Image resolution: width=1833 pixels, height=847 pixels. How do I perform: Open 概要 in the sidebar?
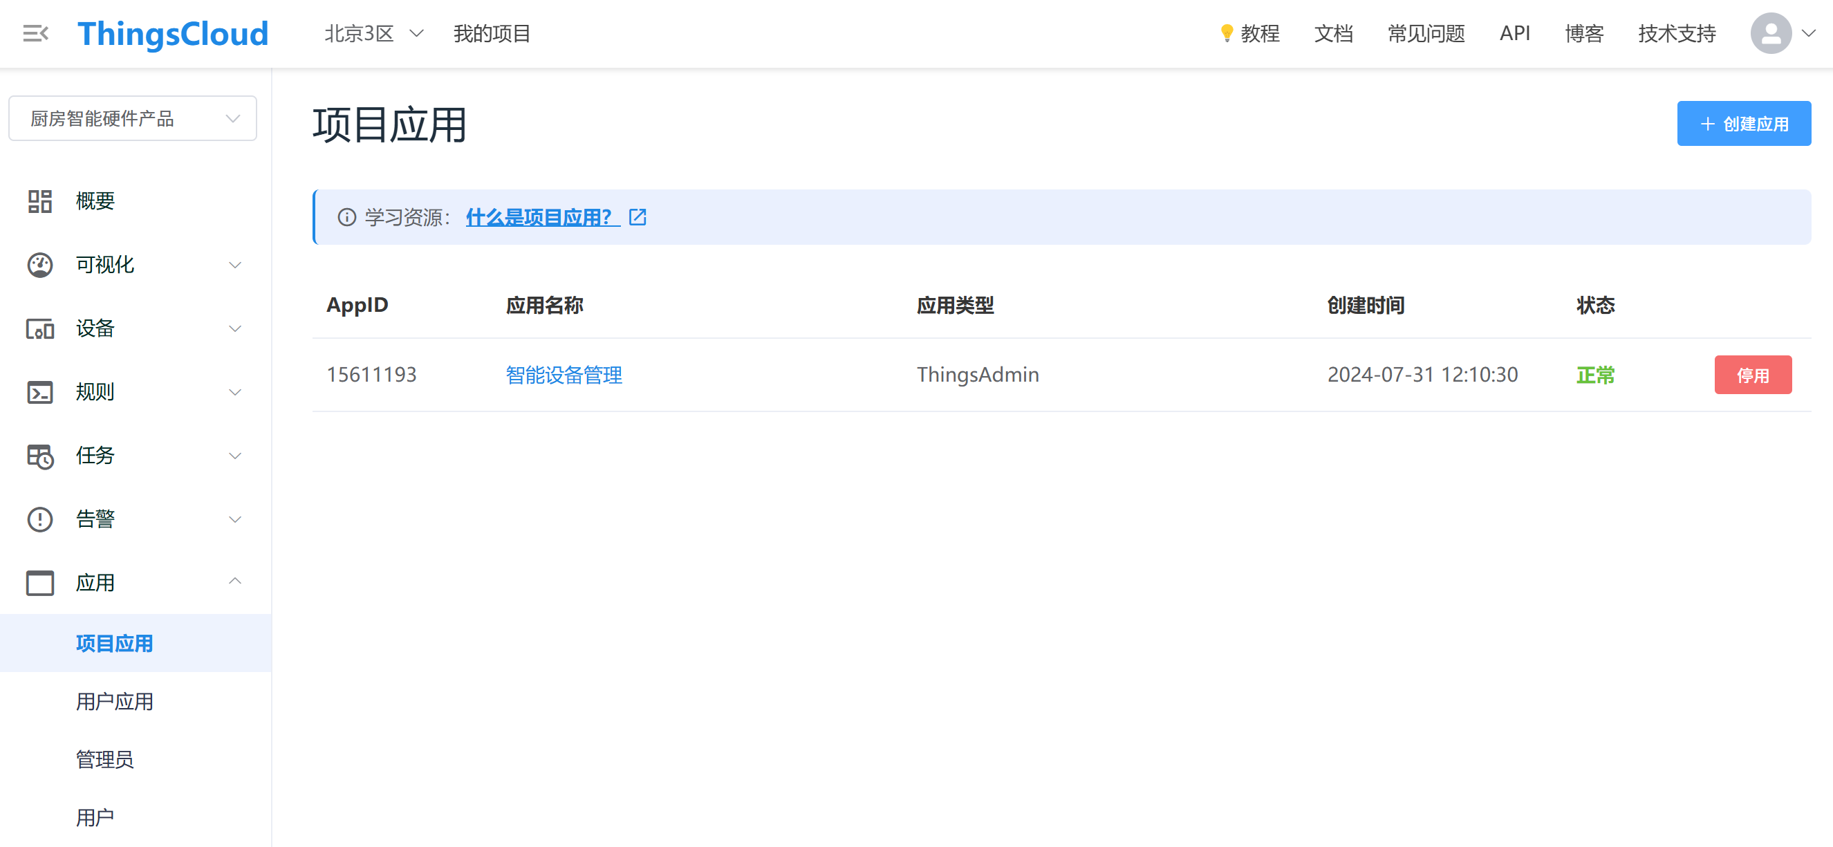click(95, 201)
